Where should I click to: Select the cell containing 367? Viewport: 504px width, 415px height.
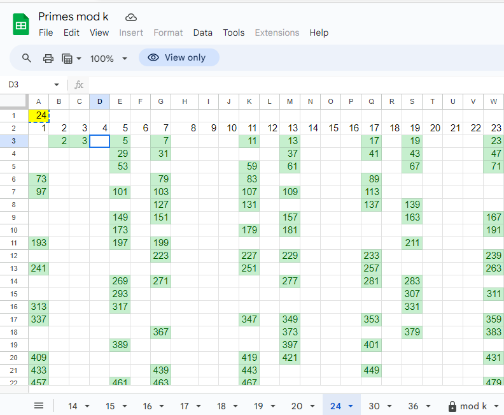161,332
